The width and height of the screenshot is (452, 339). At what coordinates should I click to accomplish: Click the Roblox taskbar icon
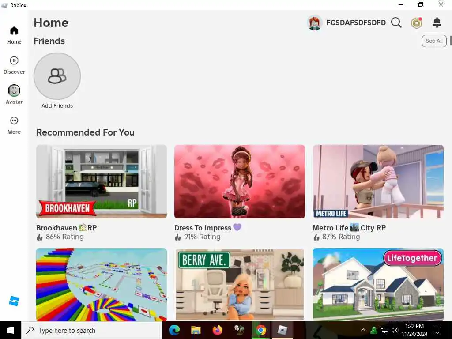282,330
